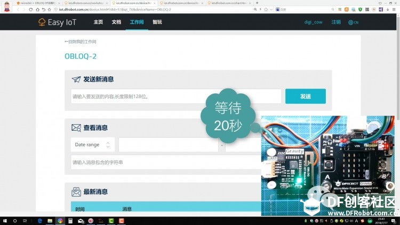The image size is (400, 225).
Task: Switch to microbit × OBLOQ browser tab
Action: tap(38, 3)
